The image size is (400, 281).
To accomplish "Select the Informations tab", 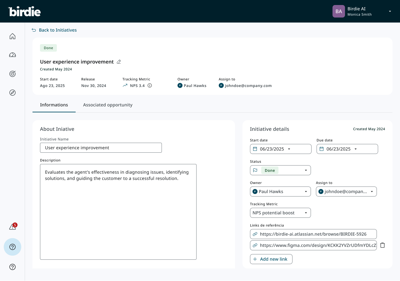I will 54,105.
